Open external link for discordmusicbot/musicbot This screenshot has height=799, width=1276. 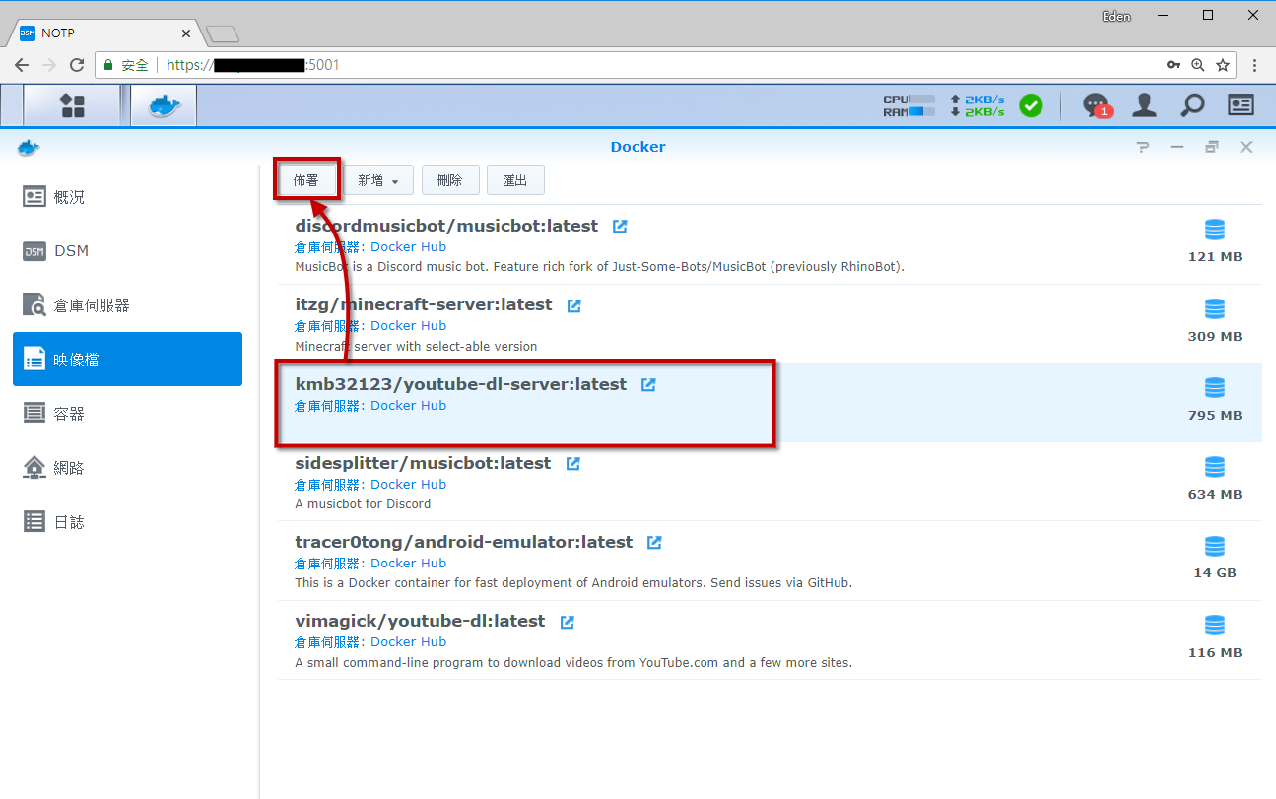(620, 226)
